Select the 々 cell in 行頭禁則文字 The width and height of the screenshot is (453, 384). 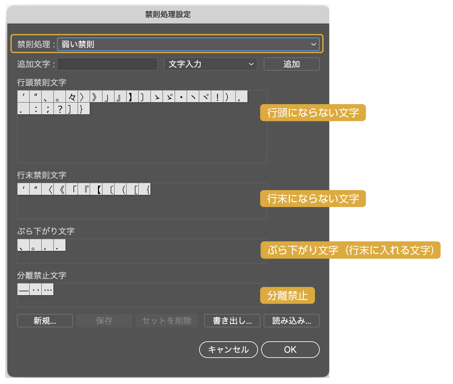tap(72, 96)
